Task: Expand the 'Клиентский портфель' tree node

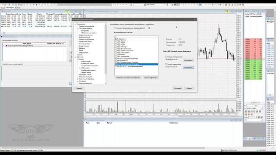Action: click(78, 79)
